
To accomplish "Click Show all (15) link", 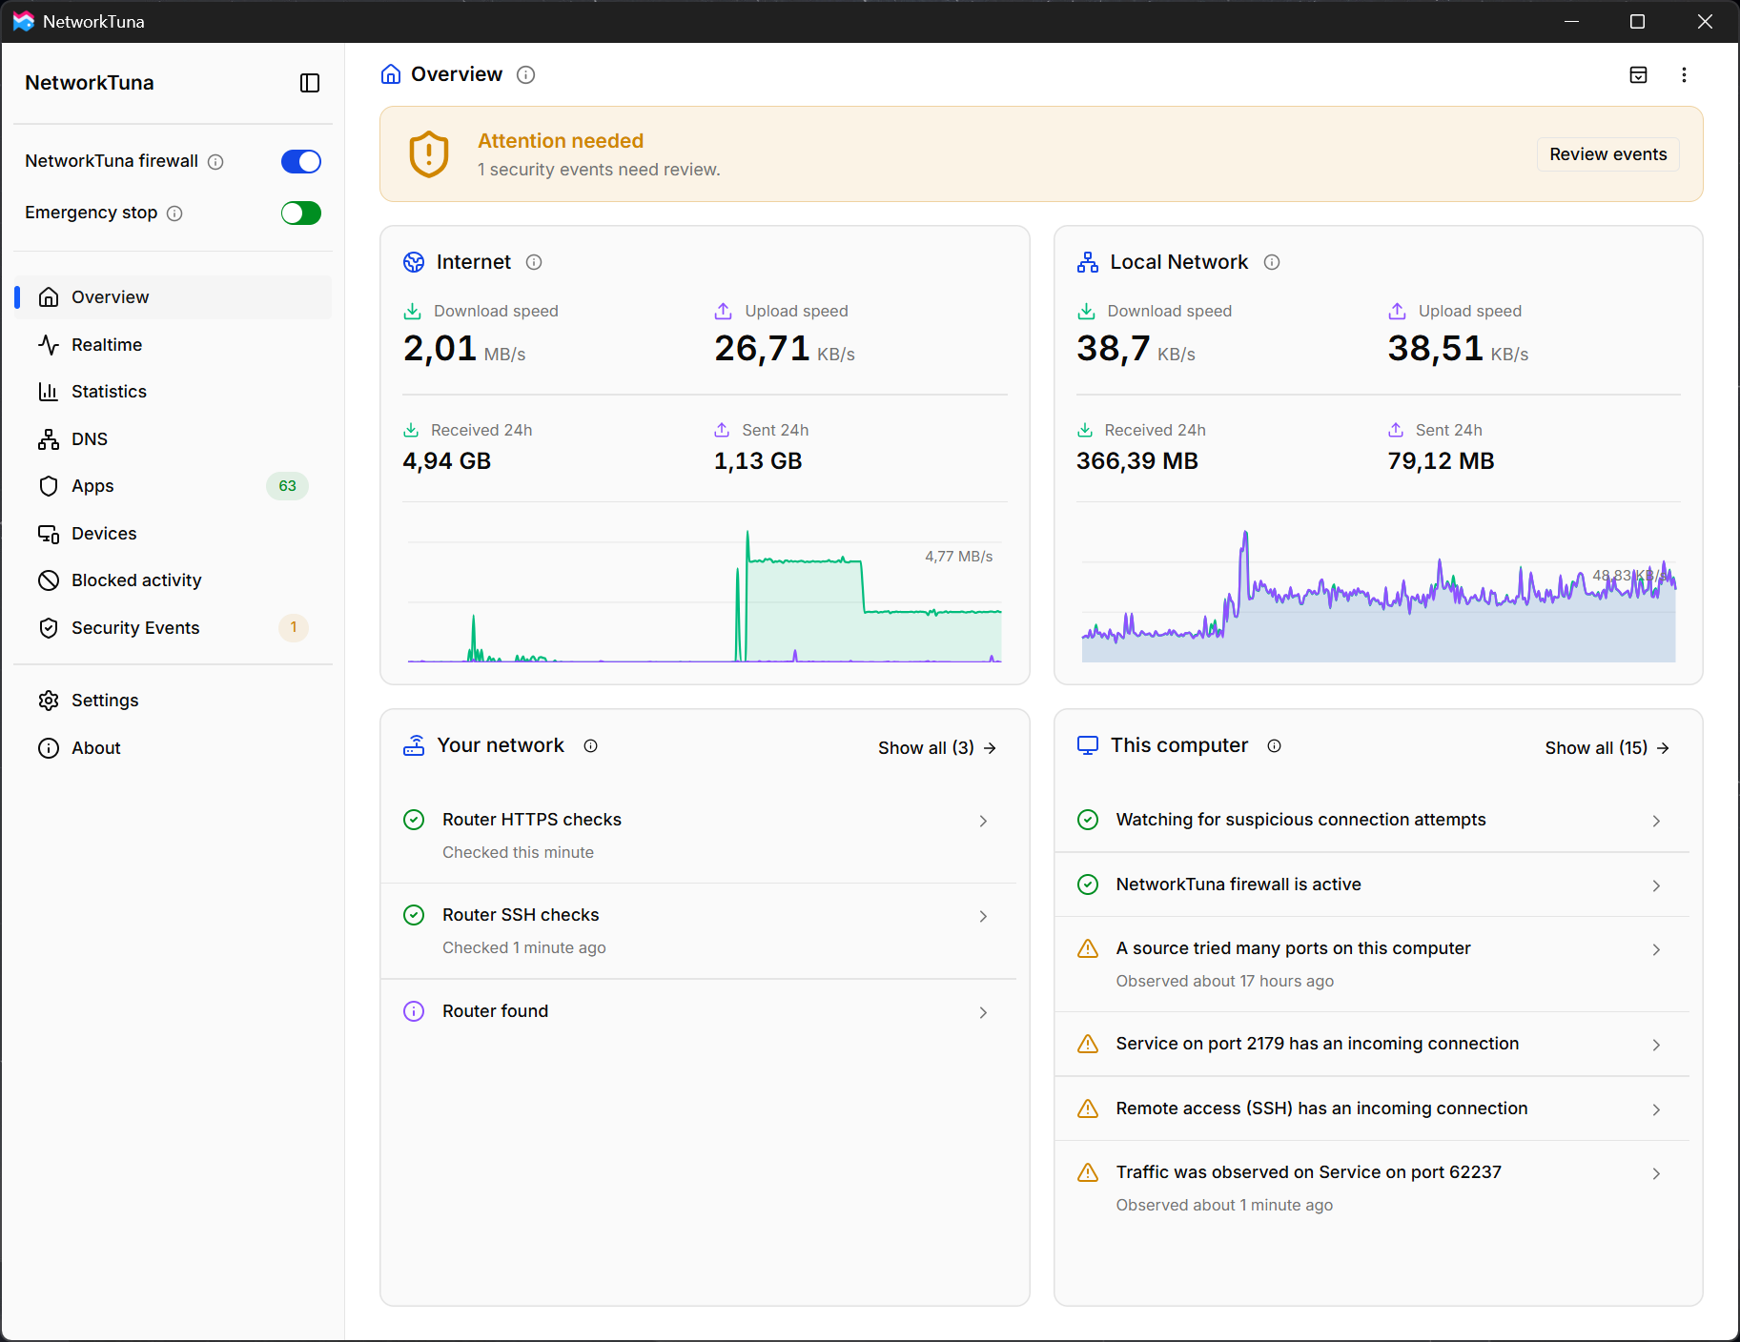I will click(1607, 748).
